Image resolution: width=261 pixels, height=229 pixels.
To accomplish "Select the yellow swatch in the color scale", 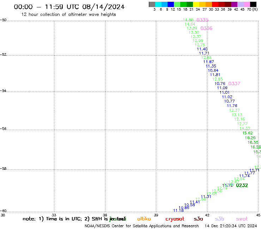I will tap(196, 4).
